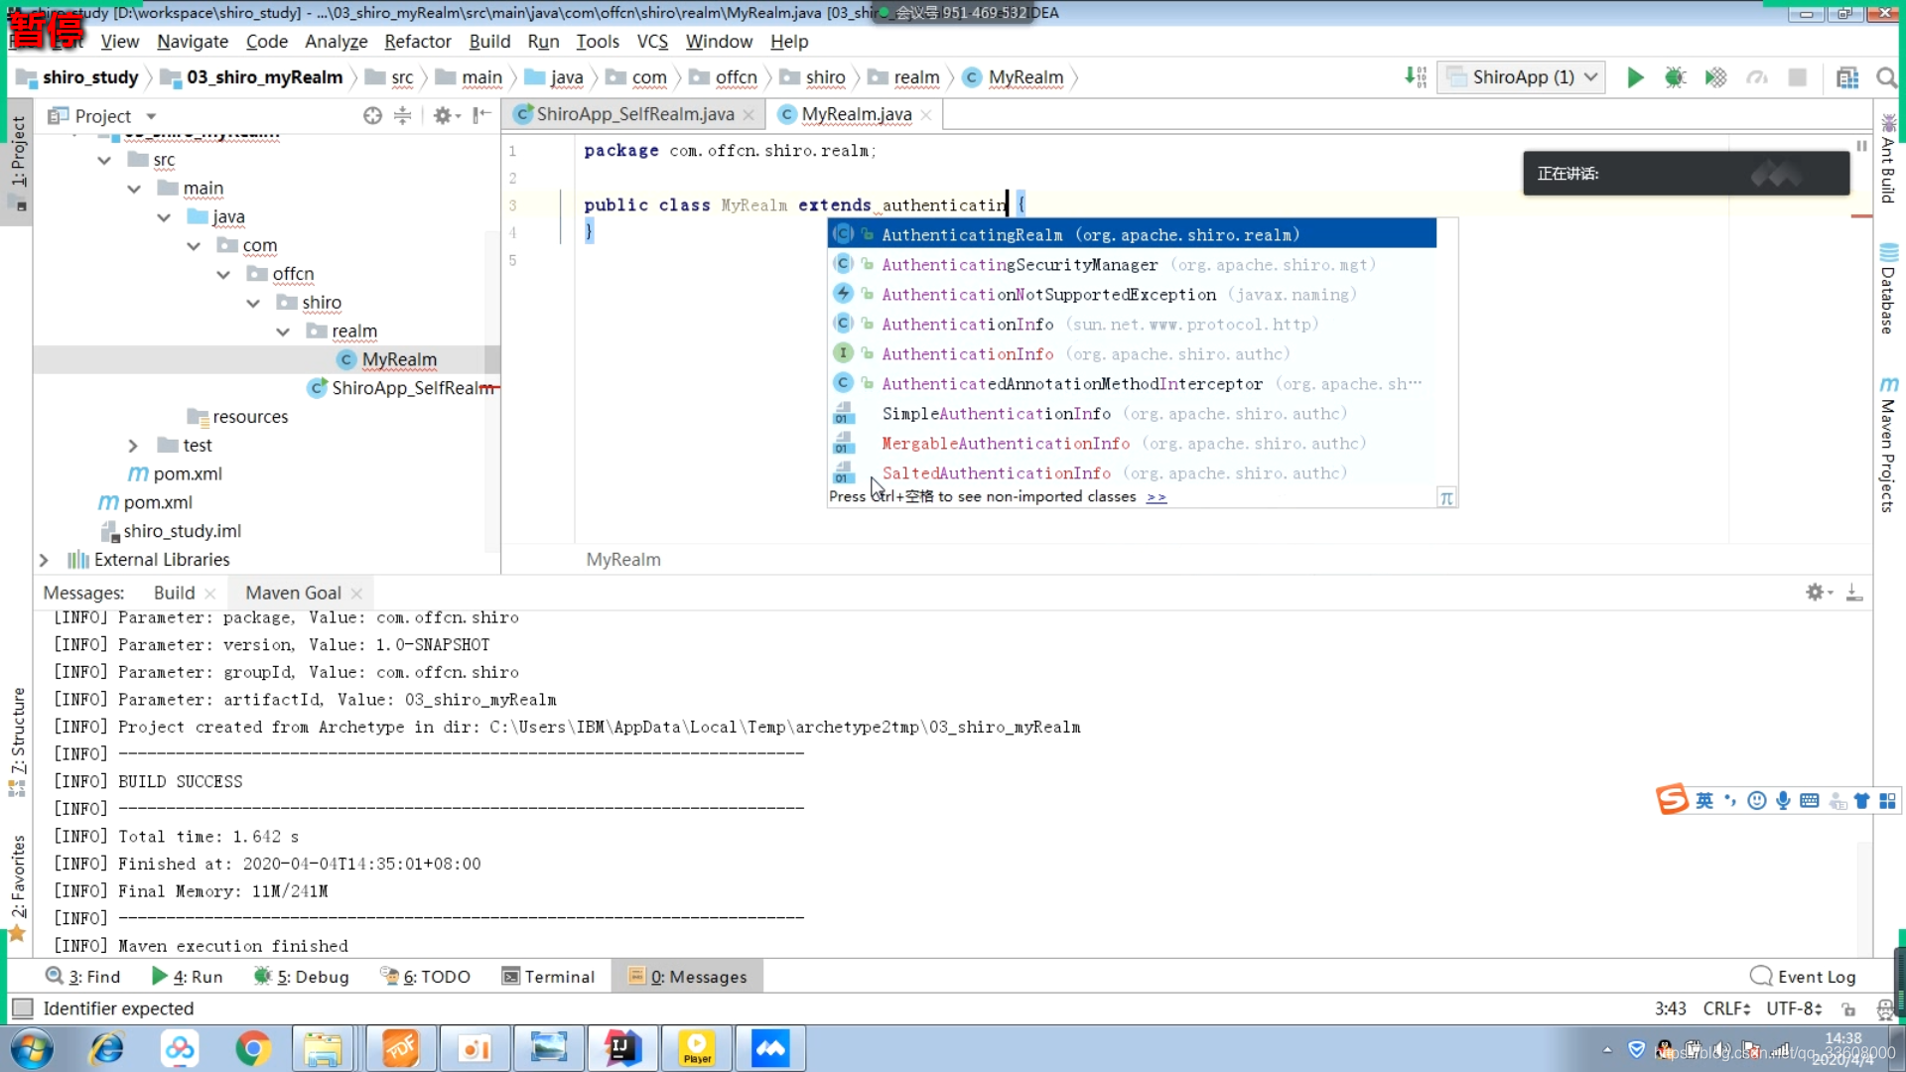Open the Navigate menu
1906x1072 pixels.
point(193,42)
